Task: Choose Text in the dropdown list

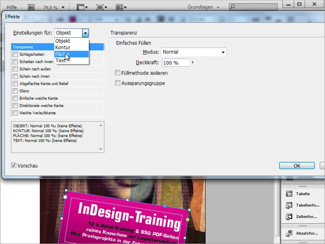Action: [71, 60]
